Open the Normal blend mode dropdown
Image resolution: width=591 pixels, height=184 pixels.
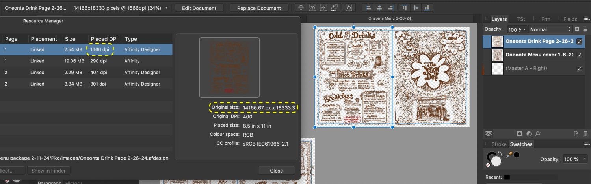coord(550,29)
